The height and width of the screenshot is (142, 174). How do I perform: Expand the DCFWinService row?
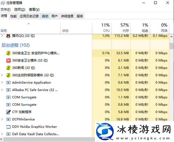tap(2, 119)
